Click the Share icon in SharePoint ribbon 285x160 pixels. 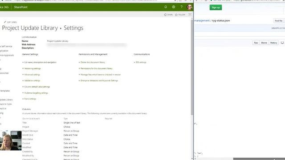click(x=168, y=15)
